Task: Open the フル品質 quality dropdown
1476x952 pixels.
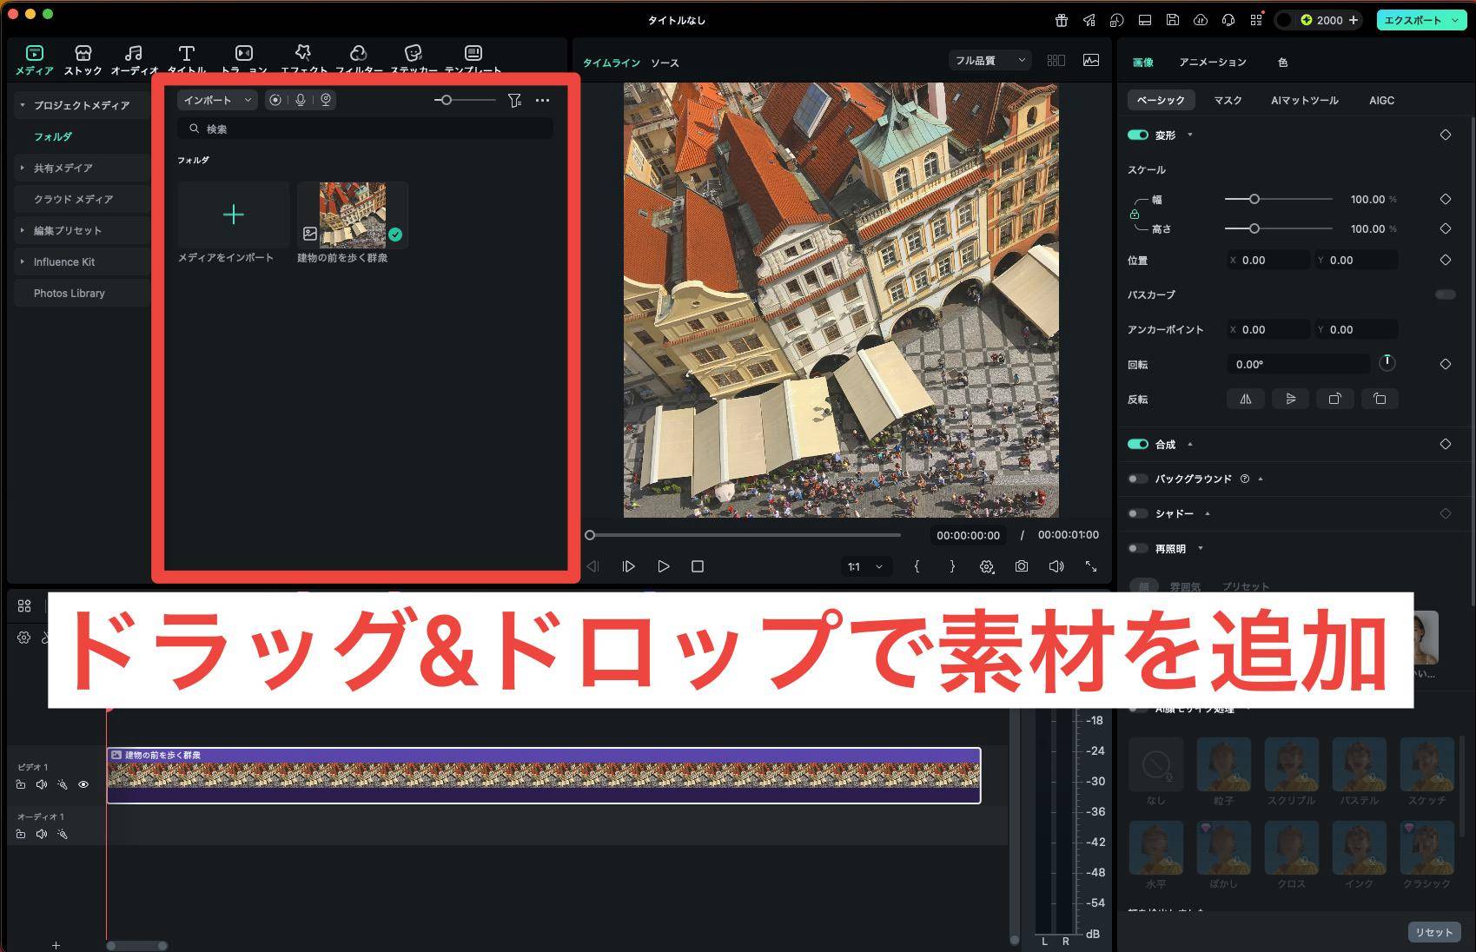Action: coord(990,60)
